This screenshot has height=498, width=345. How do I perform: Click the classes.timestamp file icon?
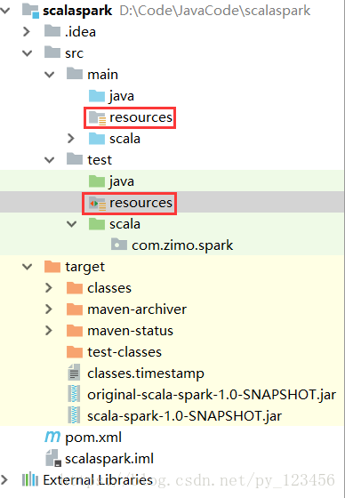click(x=74, y=373)
